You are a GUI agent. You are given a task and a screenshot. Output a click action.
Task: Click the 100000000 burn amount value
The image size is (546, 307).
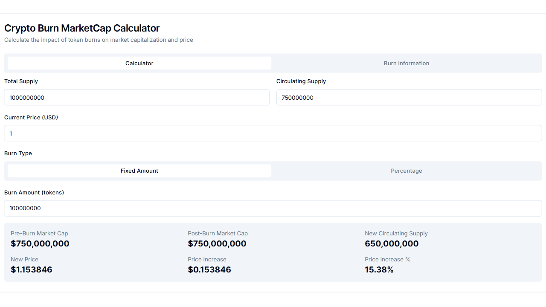24,208
